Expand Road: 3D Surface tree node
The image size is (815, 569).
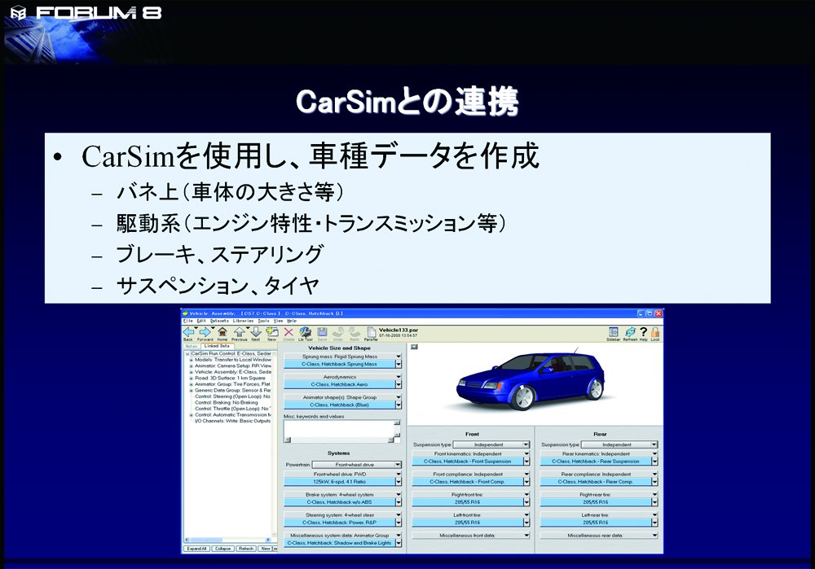tap(192, 379)
